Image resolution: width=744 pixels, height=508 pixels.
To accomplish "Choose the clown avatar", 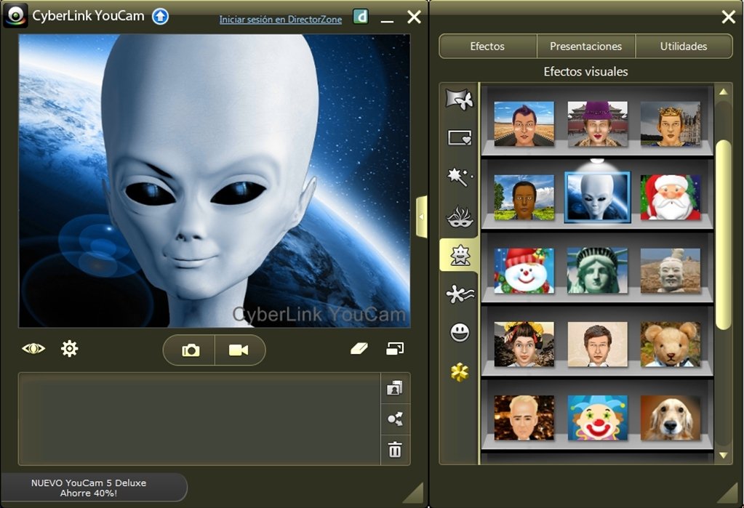I will (597, 418).
